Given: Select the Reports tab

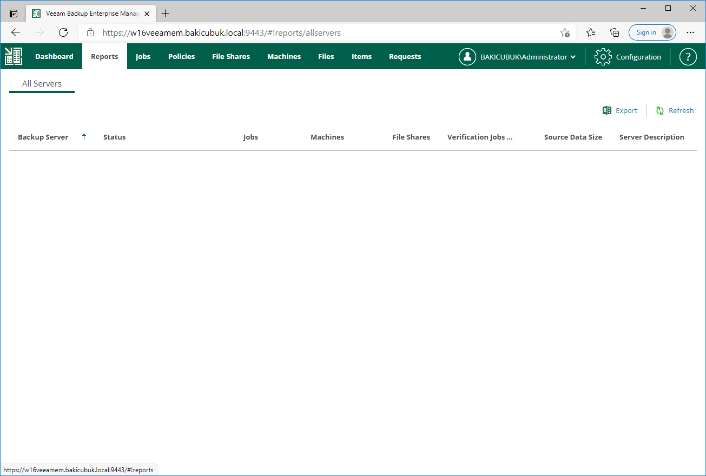Looking at the screenshot, I should (104, 56).
